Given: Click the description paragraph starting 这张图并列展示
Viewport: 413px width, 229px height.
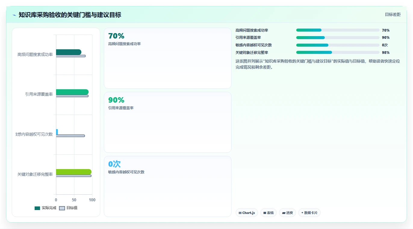Looking at the screenshot, I should pos(318,64).
